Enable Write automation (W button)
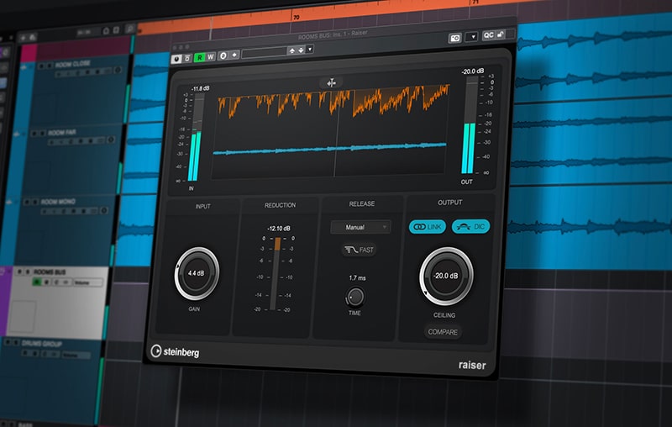 coord(211,56)
